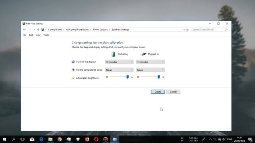Open the Tools menu
255x143 pixels.
click(46, 35)
